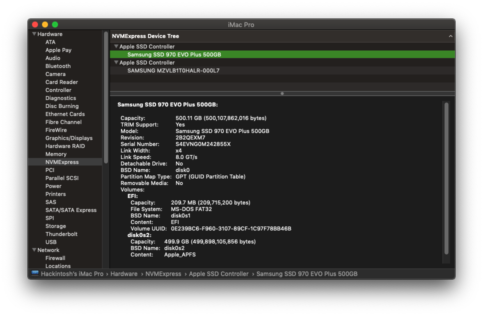The width and height of the screenshot is (483, 316).
Task: Open USB in the sidebar
Action: pos(51,242)
